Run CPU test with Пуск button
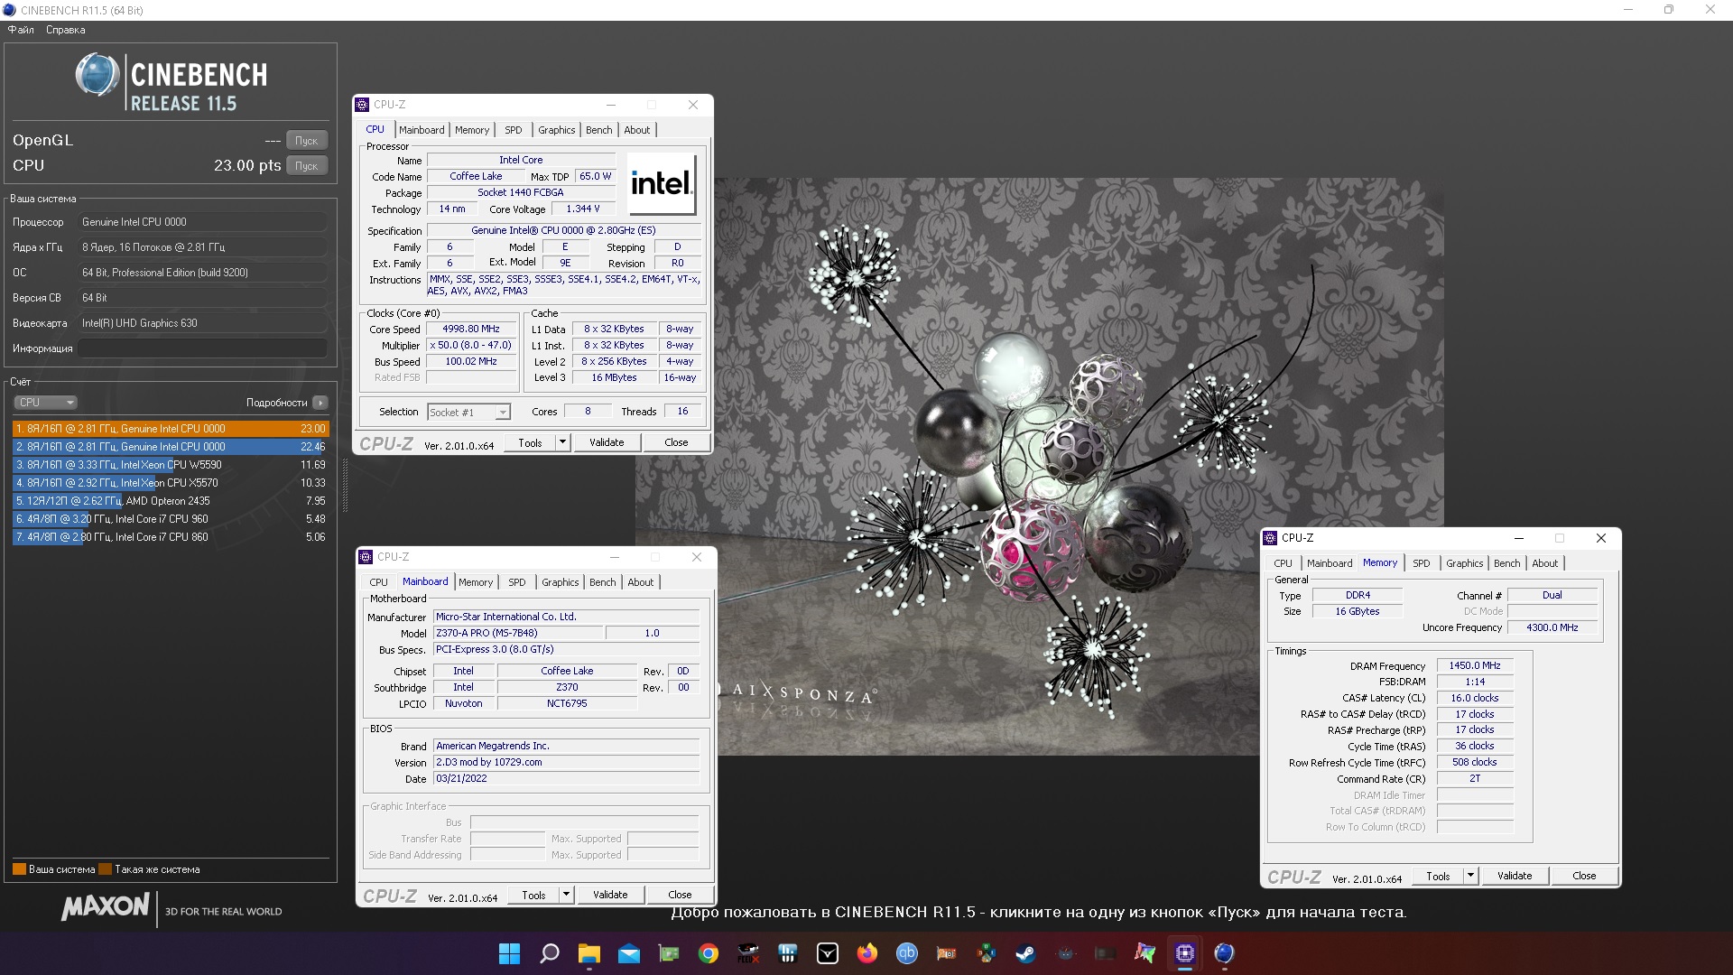The image size is (1733, 975). tap(307, 166)
